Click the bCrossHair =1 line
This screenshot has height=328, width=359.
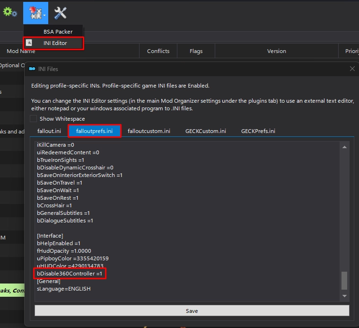pos(54,205)
